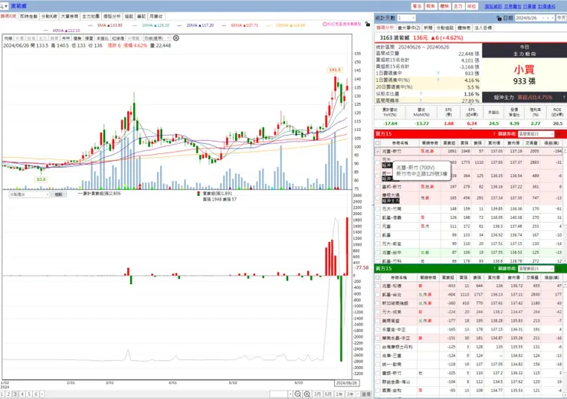Select chart page button 3
Image resolution: width=567 pixels, height=399 pixels.
[15, 394]
